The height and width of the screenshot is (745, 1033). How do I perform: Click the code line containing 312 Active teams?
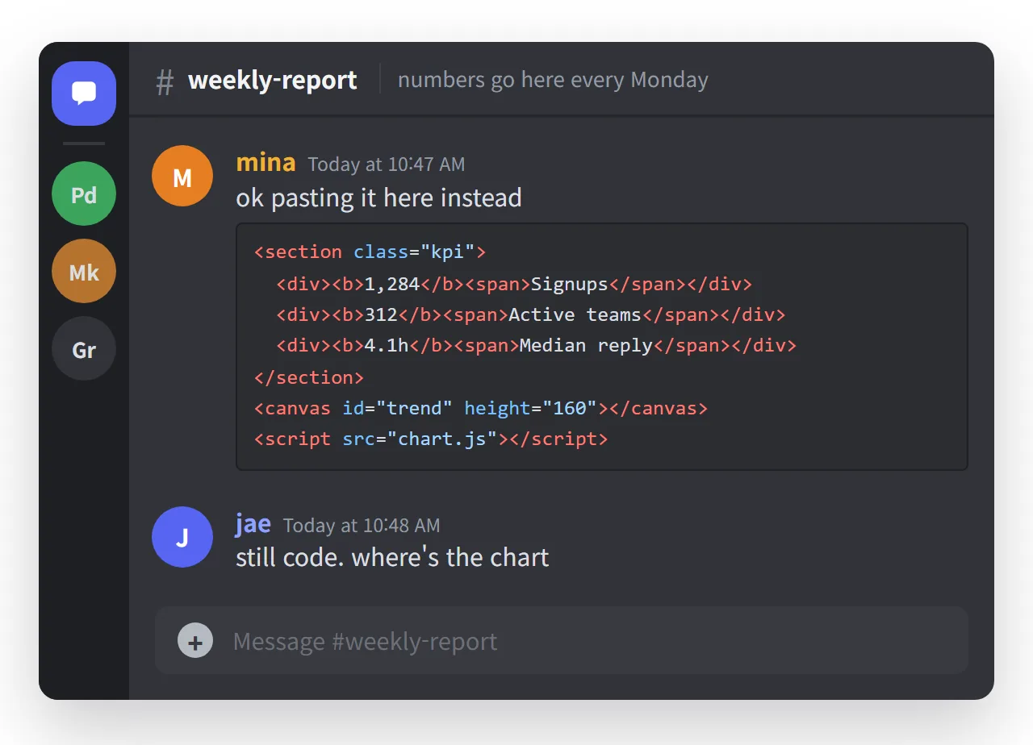click(531, 314)
